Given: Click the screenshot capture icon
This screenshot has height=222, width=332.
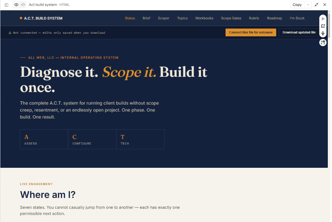Looking at the screenshot, I should click(x=323, y=42).
